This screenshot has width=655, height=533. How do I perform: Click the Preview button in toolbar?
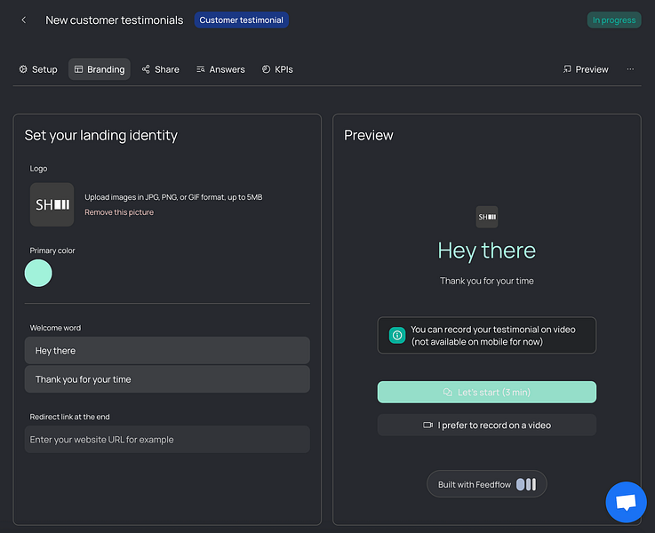coord(586,69)
